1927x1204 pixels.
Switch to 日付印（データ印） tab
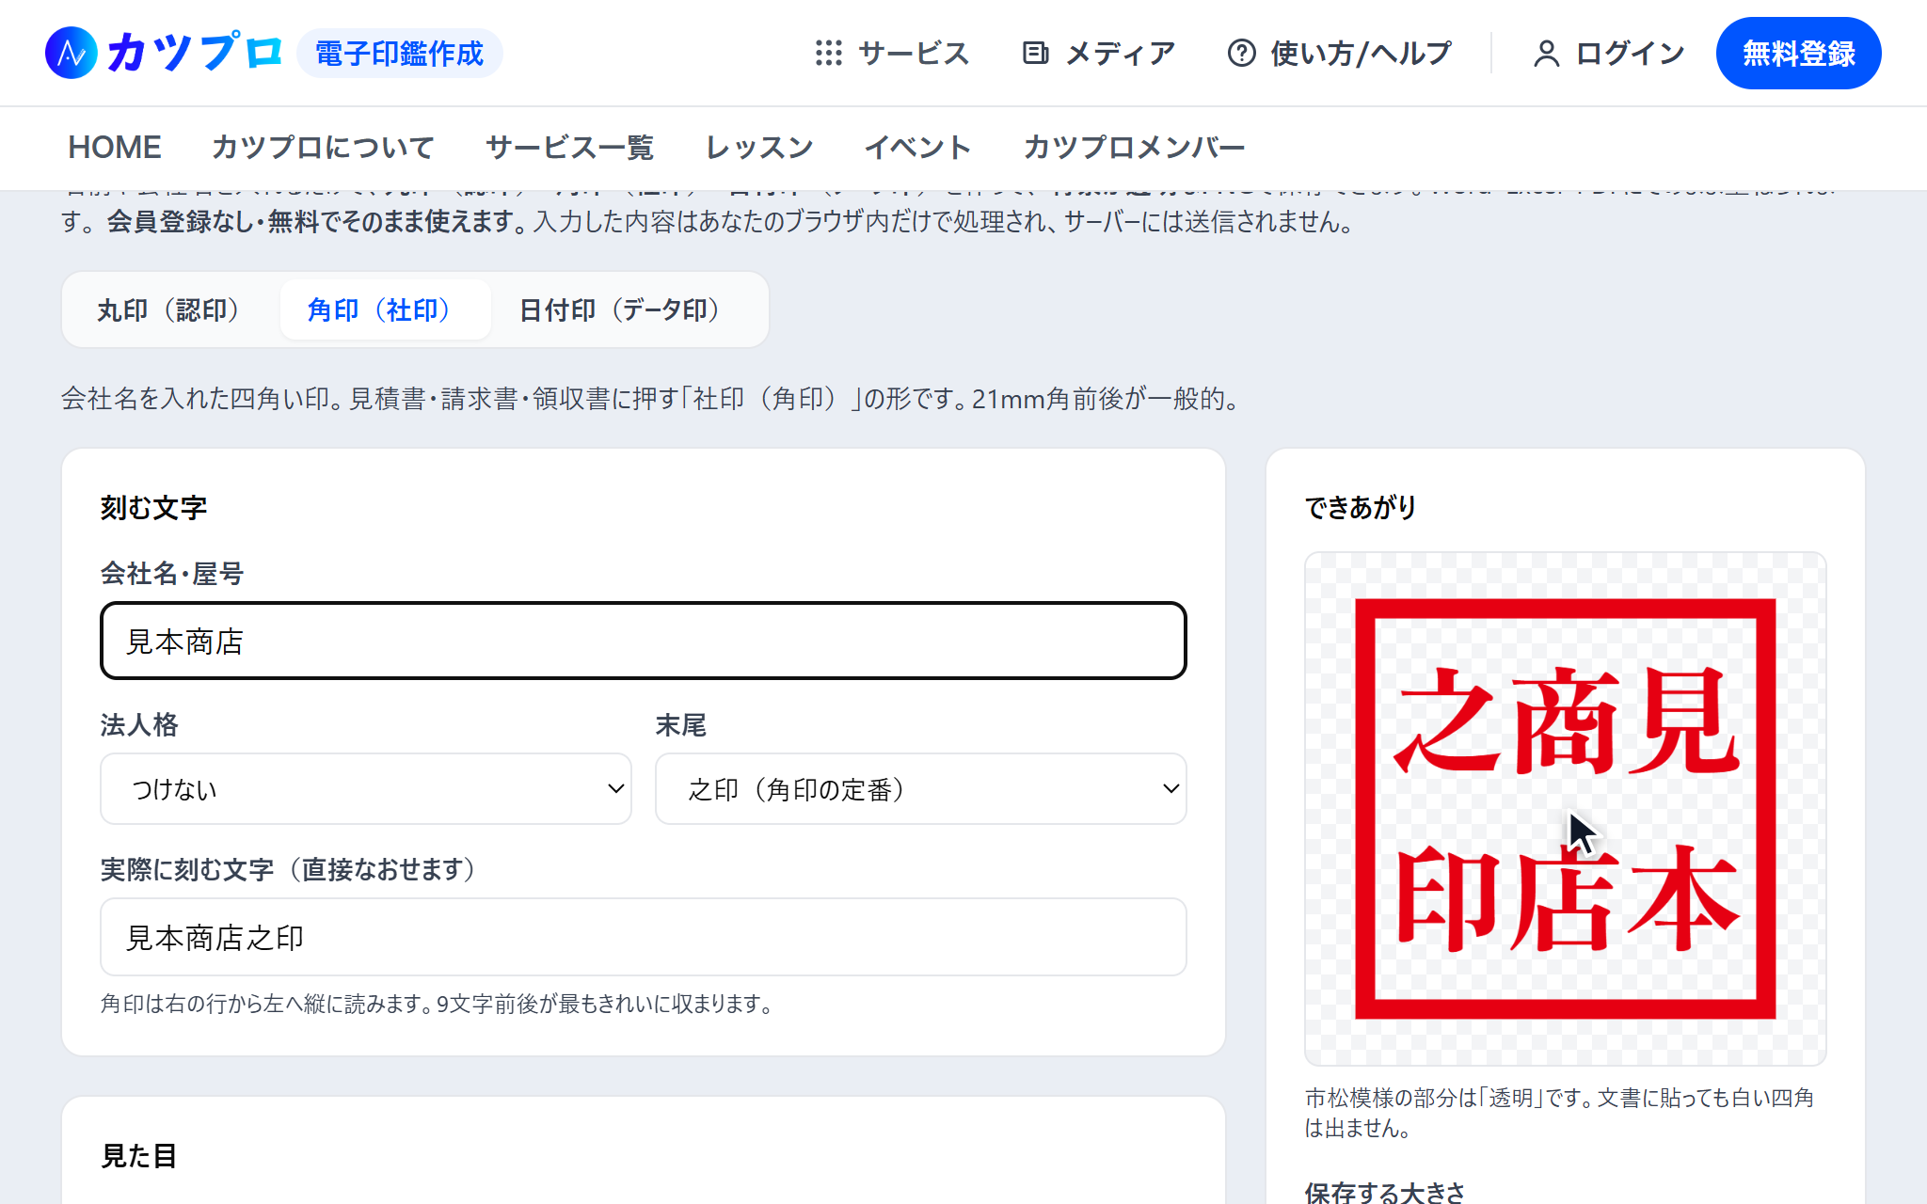click(626, 309)
